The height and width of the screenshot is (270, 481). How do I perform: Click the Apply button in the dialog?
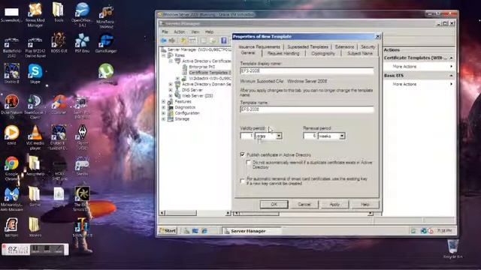pos(334,204)
